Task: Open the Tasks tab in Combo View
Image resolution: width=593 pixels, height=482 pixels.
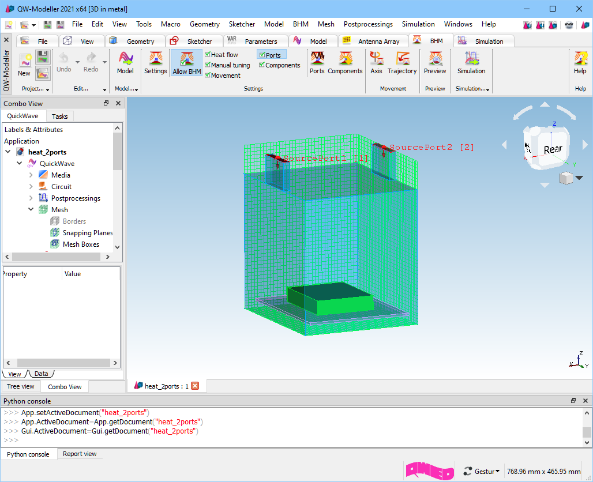Action: (60, 116)
